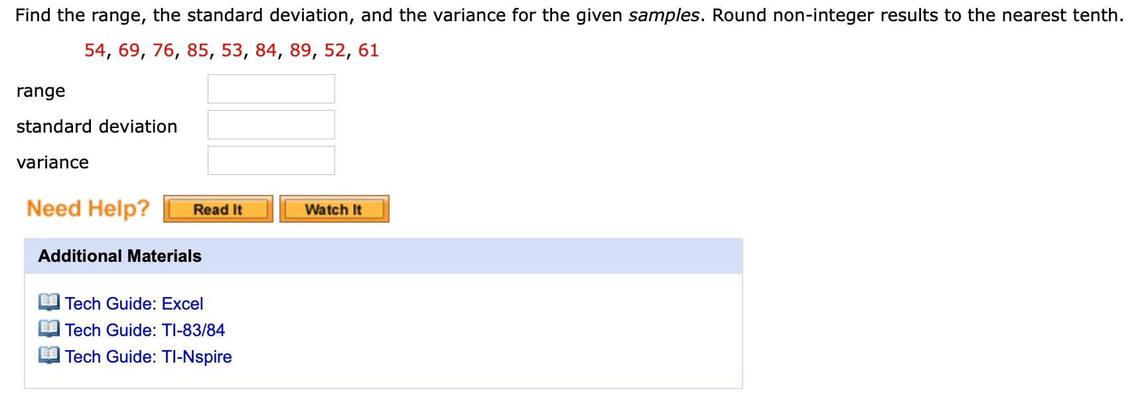Viewport: 1148px width, 411px height.
Task: Select the TI-83/84 tech guide entry
Action: (144, 330)
